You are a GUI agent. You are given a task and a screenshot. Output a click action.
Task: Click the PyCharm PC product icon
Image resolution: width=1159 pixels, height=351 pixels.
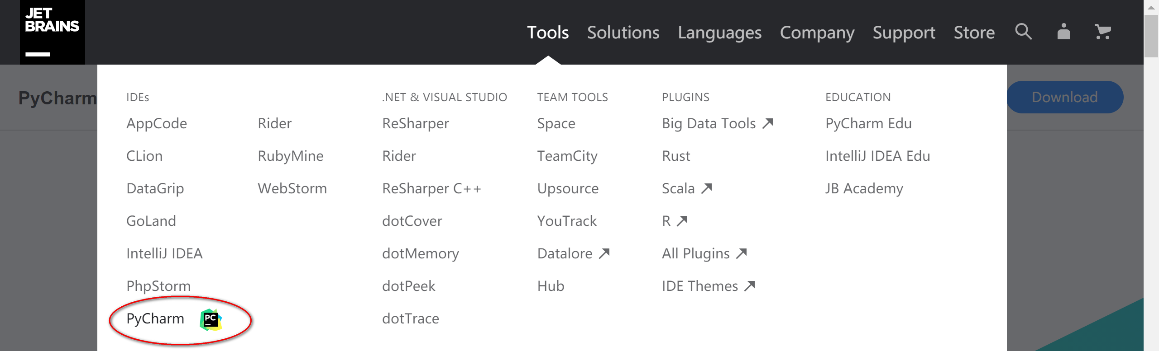211,319
